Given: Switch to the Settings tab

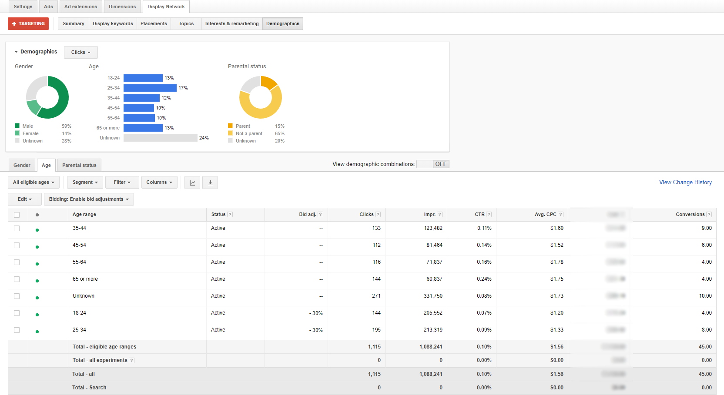Looking at the screenshot, I should point(23,7).
